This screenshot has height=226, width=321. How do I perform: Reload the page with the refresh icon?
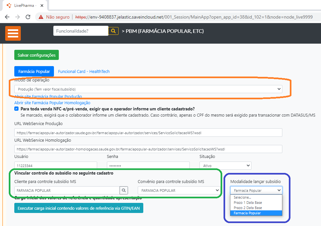point(28,17)
